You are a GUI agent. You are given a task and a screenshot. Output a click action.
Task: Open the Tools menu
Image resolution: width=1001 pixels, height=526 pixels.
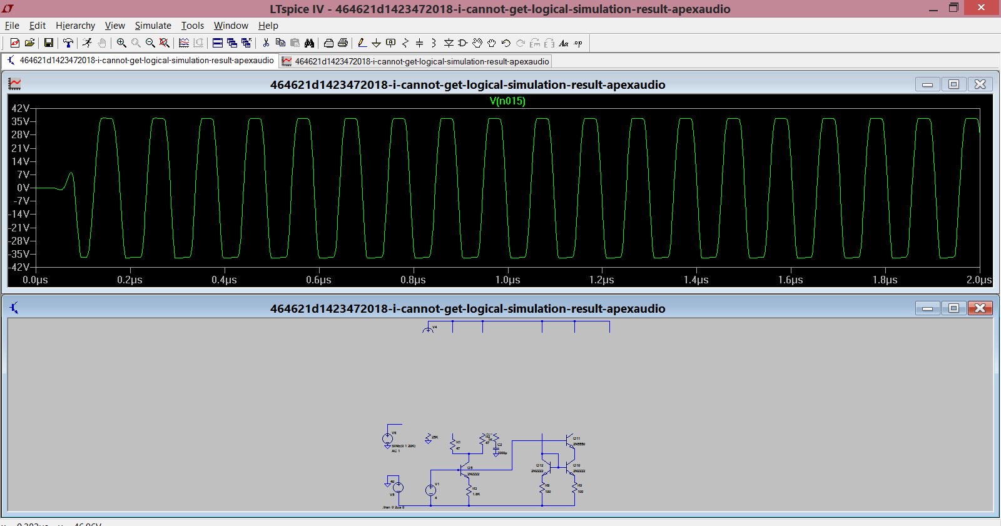click(x=193, y=26)
